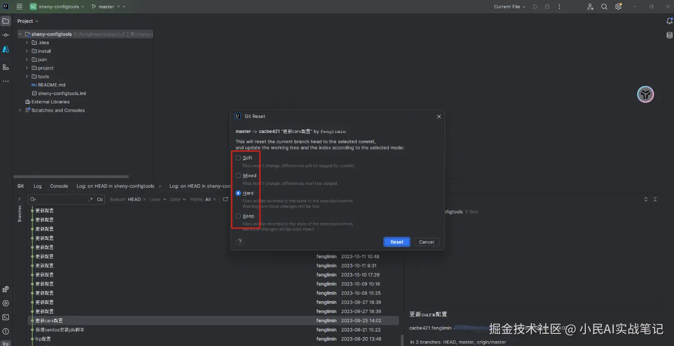Screen dimensions: 674x346
Task: Click the help question mark in Git Reset dialog
Action: 240,242
